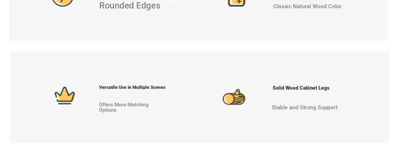Viewport: 399px width, 167px height.
Task: Click the word 'Options' in the crown feature description
Action: coord(107,110)
